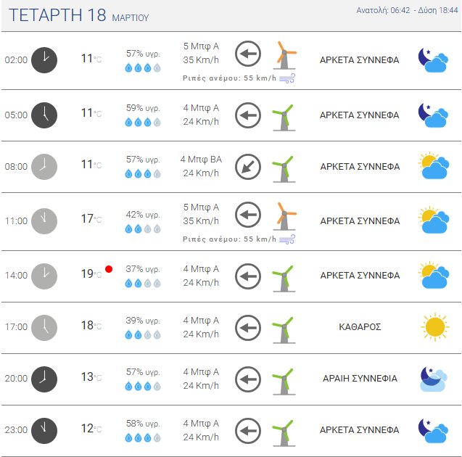The height and width of the screenshot is (457, 462).
Task: Click the wind direction arrow at 08:00
Action: (248, 167)
